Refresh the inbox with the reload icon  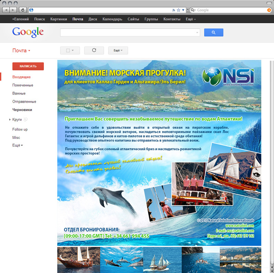pyautogui.click(x=94, y=50)
